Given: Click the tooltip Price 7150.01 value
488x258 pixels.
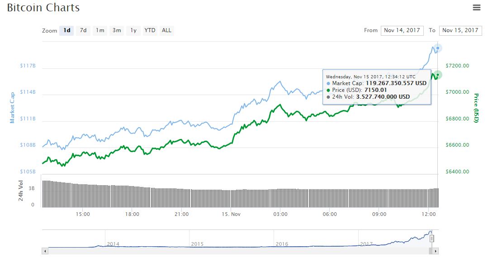Looking at the screenshot, I should (x=376, y=90).
